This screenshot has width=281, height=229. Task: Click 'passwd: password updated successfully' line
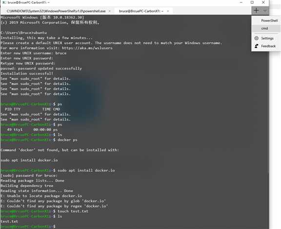(x=41, y=69)
